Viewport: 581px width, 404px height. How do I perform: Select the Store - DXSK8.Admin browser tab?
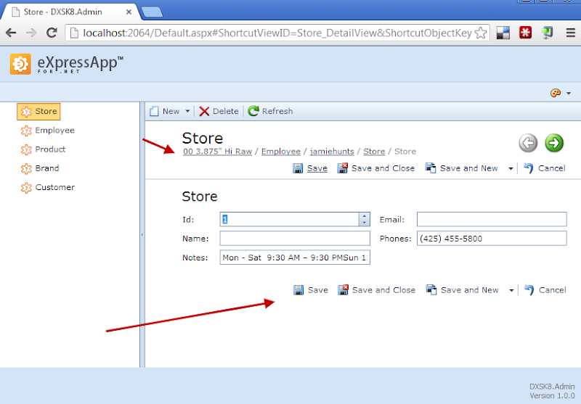pyautogui.click(x=70, y=12)
